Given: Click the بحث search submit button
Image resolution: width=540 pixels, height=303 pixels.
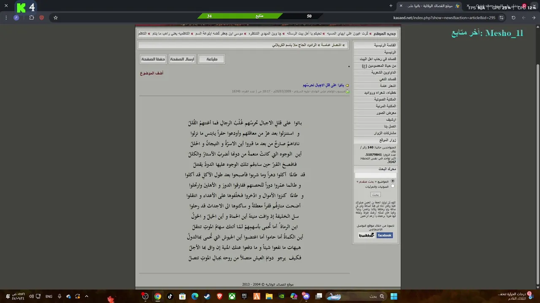Looking at the screenshot, I should coord(375,194).
